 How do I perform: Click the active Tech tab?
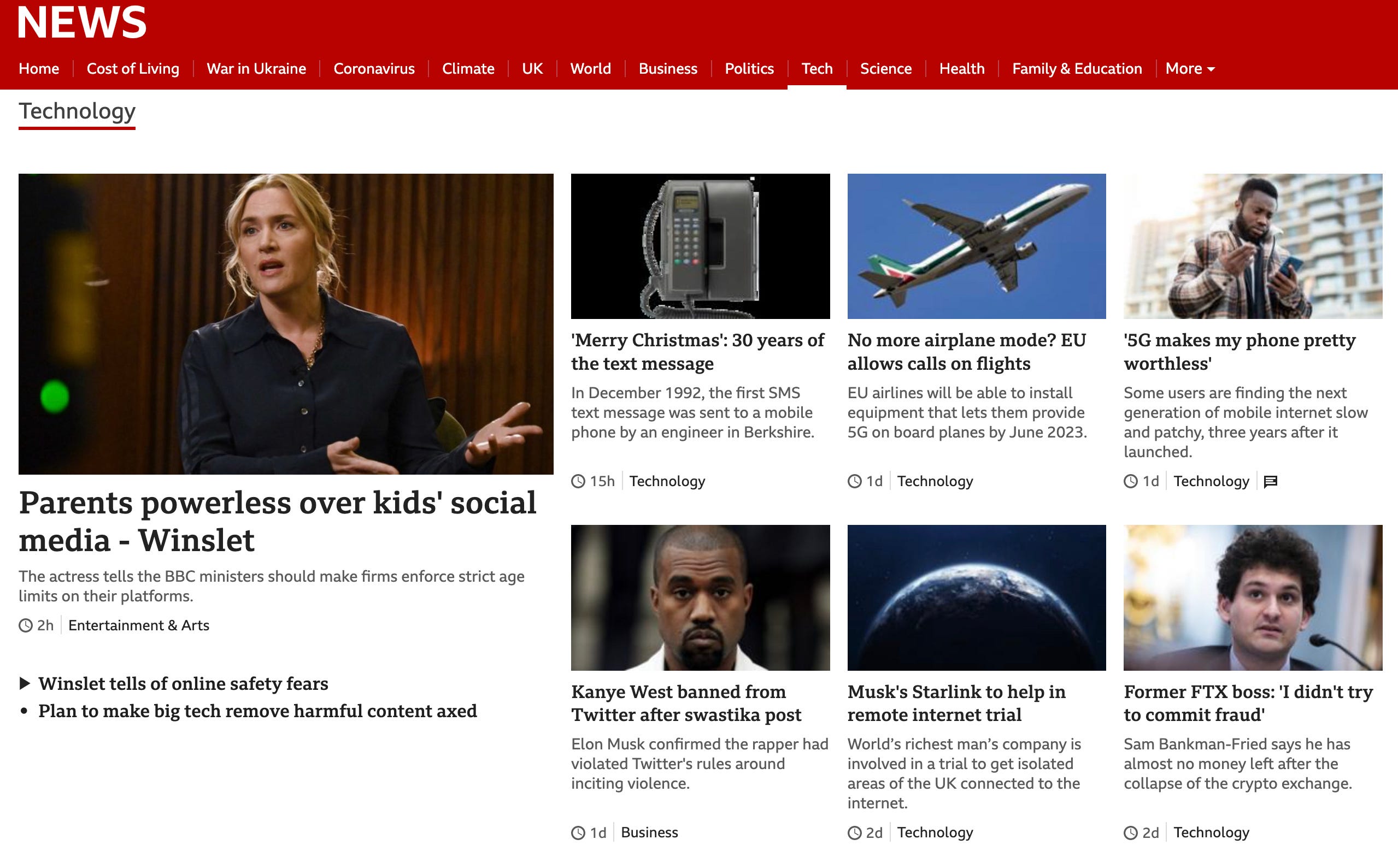coord(817,69)
